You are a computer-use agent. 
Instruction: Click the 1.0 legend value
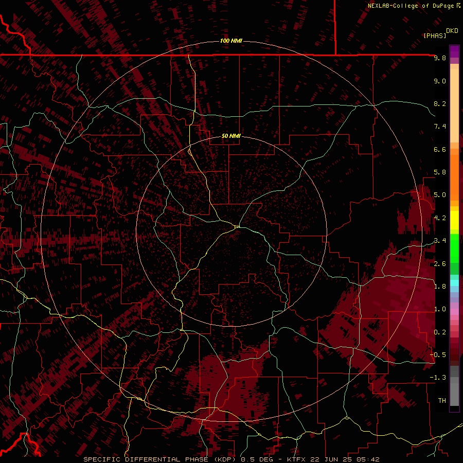(x=440, y=309)
